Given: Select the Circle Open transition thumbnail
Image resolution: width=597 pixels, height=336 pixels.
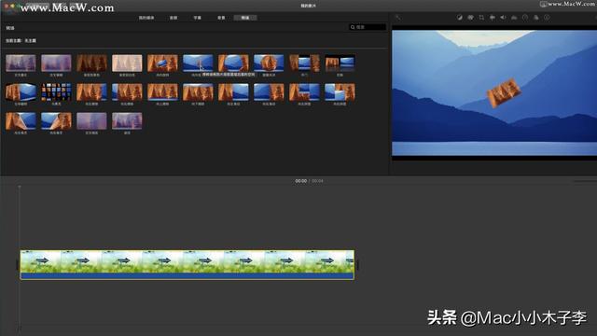Looking at the screenshot, I should [233, 63].
